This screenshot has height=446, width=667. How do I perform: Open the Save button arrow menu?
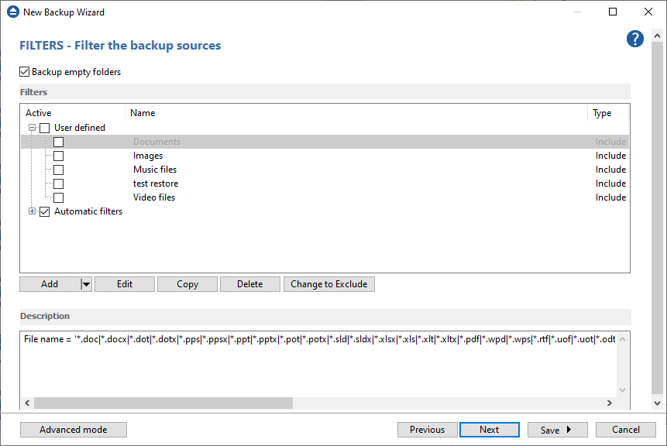pyautogui.click(x=569, y=430)
